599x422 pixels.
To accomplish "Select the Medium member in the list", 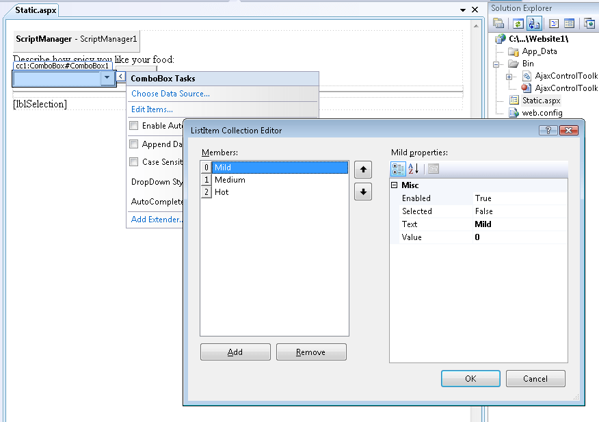I will (230, 179).
